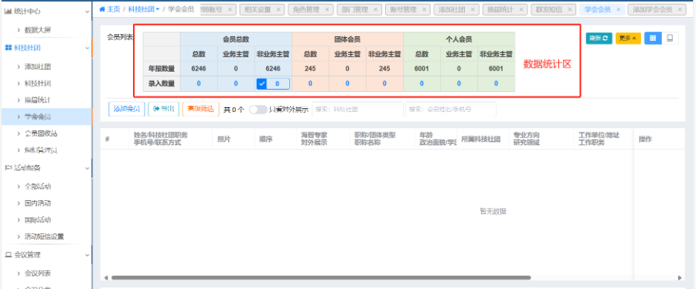Click 录入数量 link under 会员总数 总数
696x289 pixels.
click(199, 83)
